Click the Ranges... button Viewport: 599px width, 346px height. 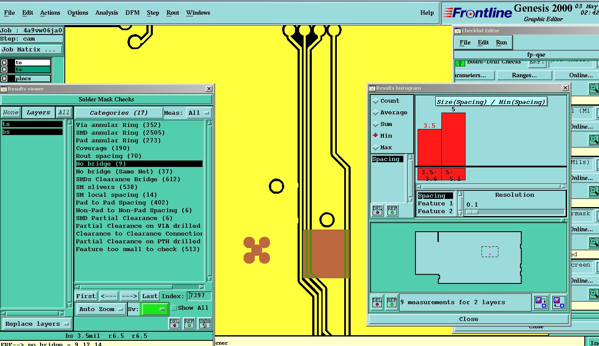pyautogui.click(x=524, y=75)
